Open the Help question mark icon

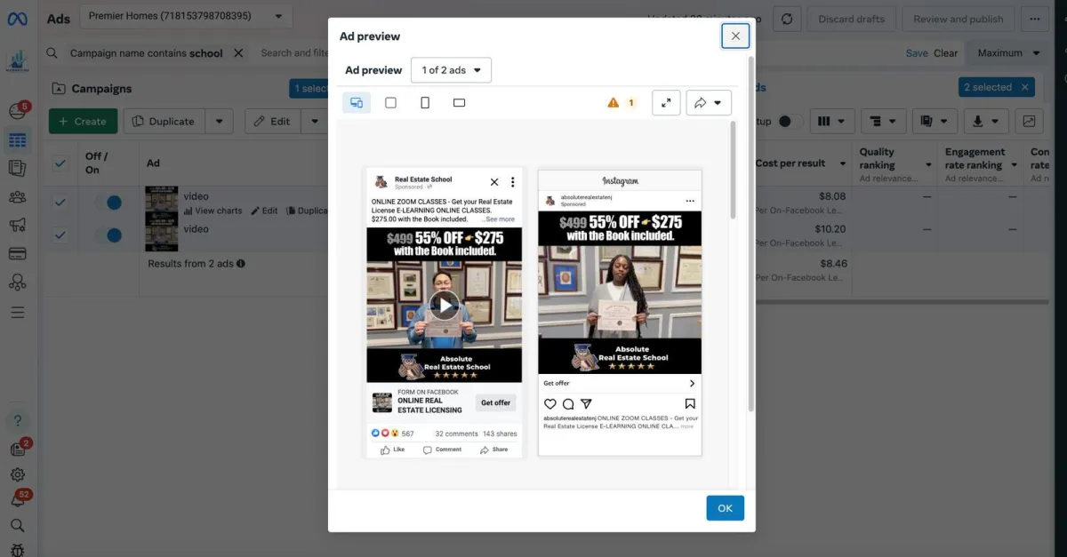tap(18, 420)
